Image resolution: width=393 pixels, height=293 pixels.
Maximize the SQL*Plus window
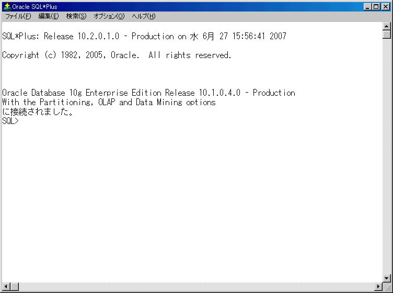pos(376,7)
